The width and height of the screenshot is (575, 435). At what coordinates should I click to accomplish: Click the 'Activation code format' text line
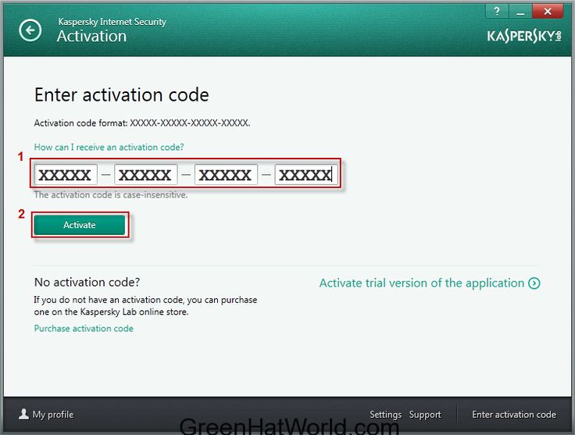click(x=142, y=123)
